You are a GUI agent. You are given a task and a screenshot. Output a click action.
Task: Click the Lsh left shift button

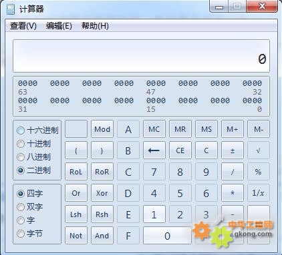point(76,214)
